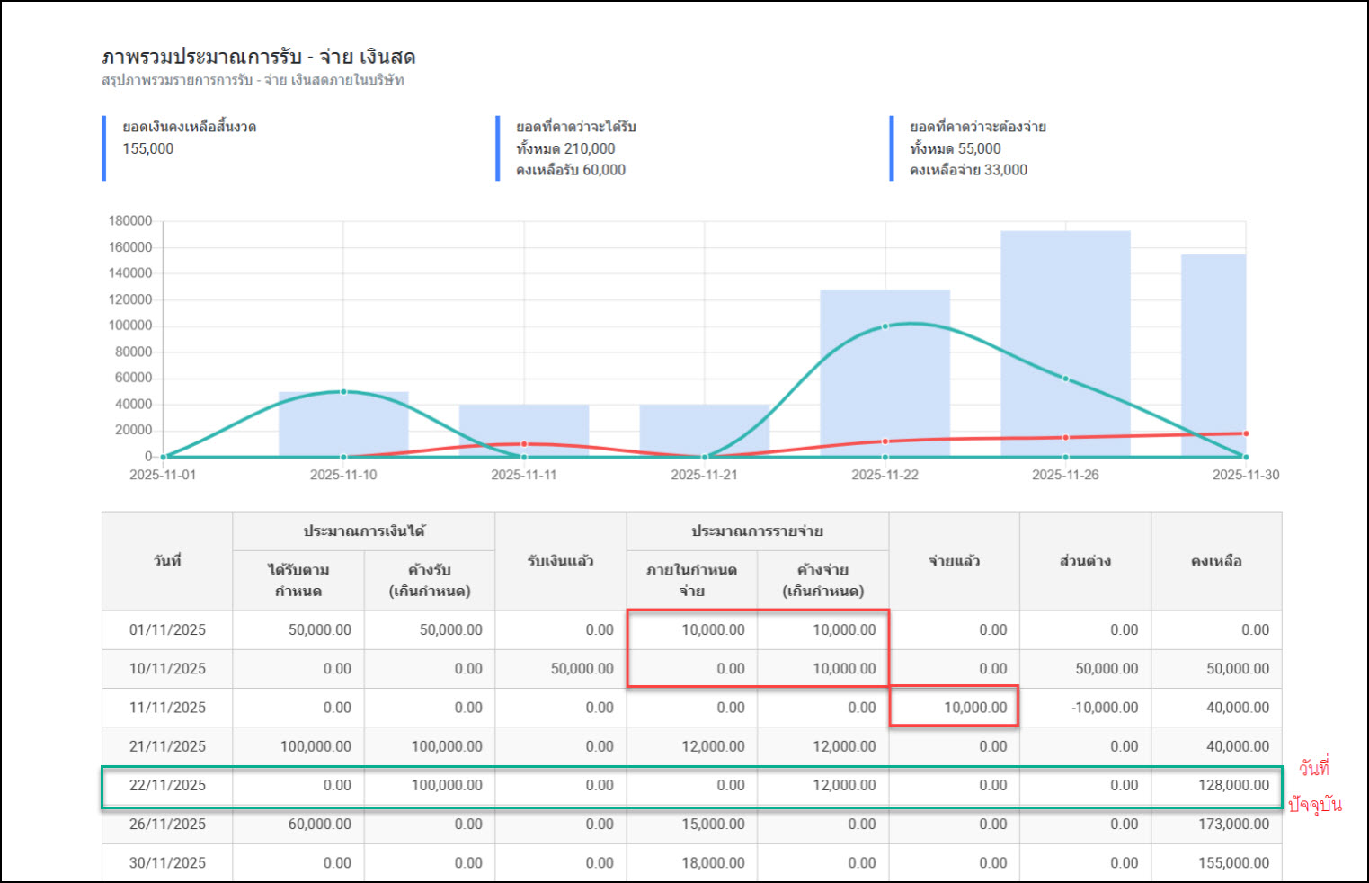Screen dimensions: 1369x883
Task: Click the teal data point on 2025-11-26
Action: coord(1065,379)
